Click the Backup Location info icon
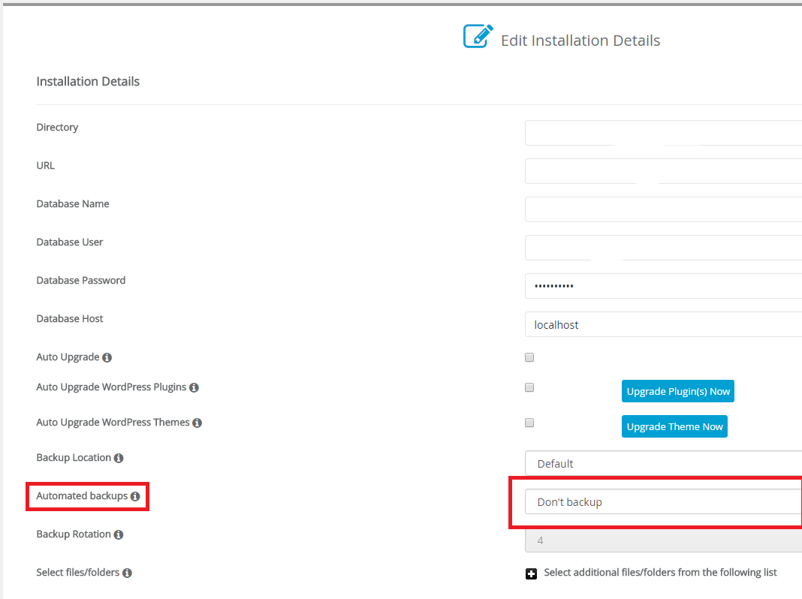The height and width of the screenshot is (599, 802). pyautogui.click(x=121, y=457)
